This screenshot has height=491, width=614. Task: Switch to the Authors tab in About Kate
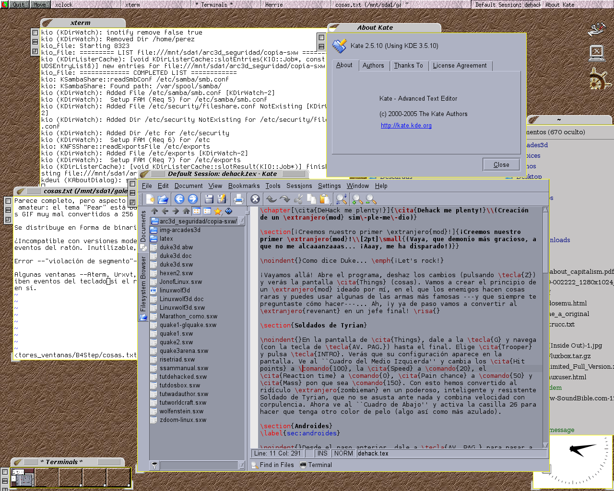click(373, 66)
